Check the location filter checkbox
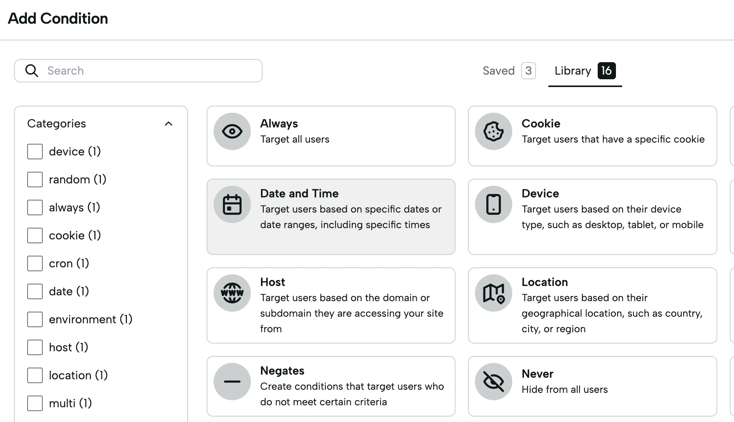Screen dimensions: 734x422 click(35, 375)
